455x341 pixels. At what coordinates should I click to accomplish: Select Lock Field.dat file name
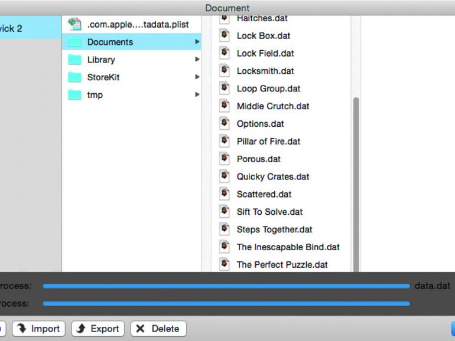(265, 53)
